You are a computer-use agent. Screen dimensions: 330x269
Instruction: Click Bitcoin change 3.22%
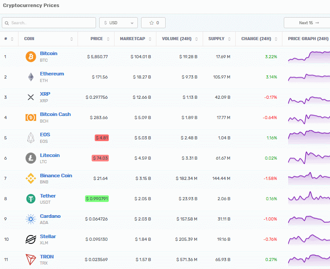pyautogui.click(x=271, y=56)
